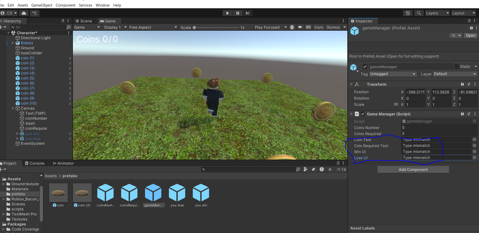This screenshot has height=233, width=479.
Task: Collapse the Canvas object in Hierarchy
Action: coord(13,108)
